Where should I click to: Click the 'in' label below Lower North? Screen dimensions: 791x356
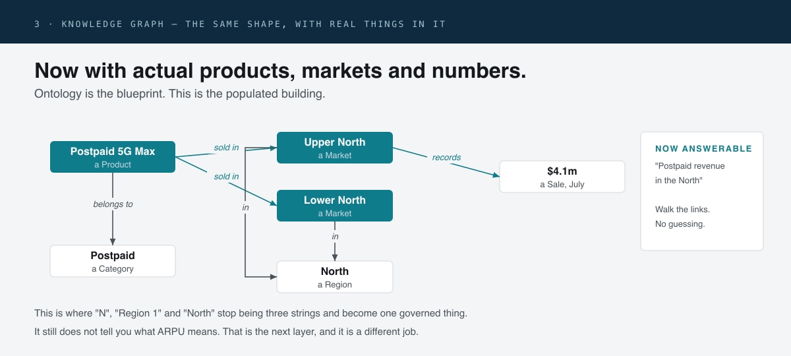tap(335, 237)
